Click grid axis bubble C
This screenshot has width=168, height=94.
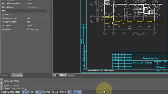pyautogui.click(x=92, y=4)
